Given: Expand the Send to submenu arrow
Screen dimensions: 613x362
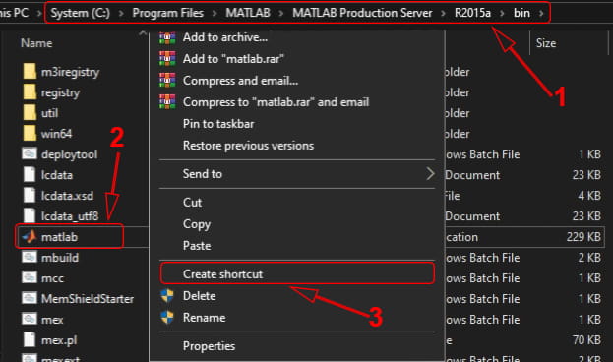Looking at the screenshot, I should pyautogui.click(x=430, y=173).
